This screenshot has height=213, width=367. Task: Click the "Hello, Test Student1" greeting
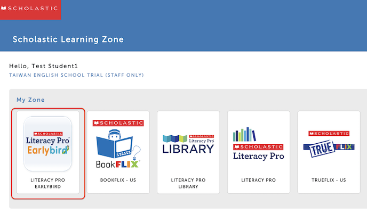(x=44, y=66)
